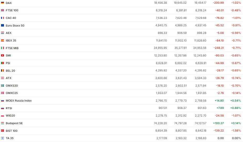Go to the WIG20 index page
The width and height of the screenshot is (243, 142).
[x=10, y=115]
